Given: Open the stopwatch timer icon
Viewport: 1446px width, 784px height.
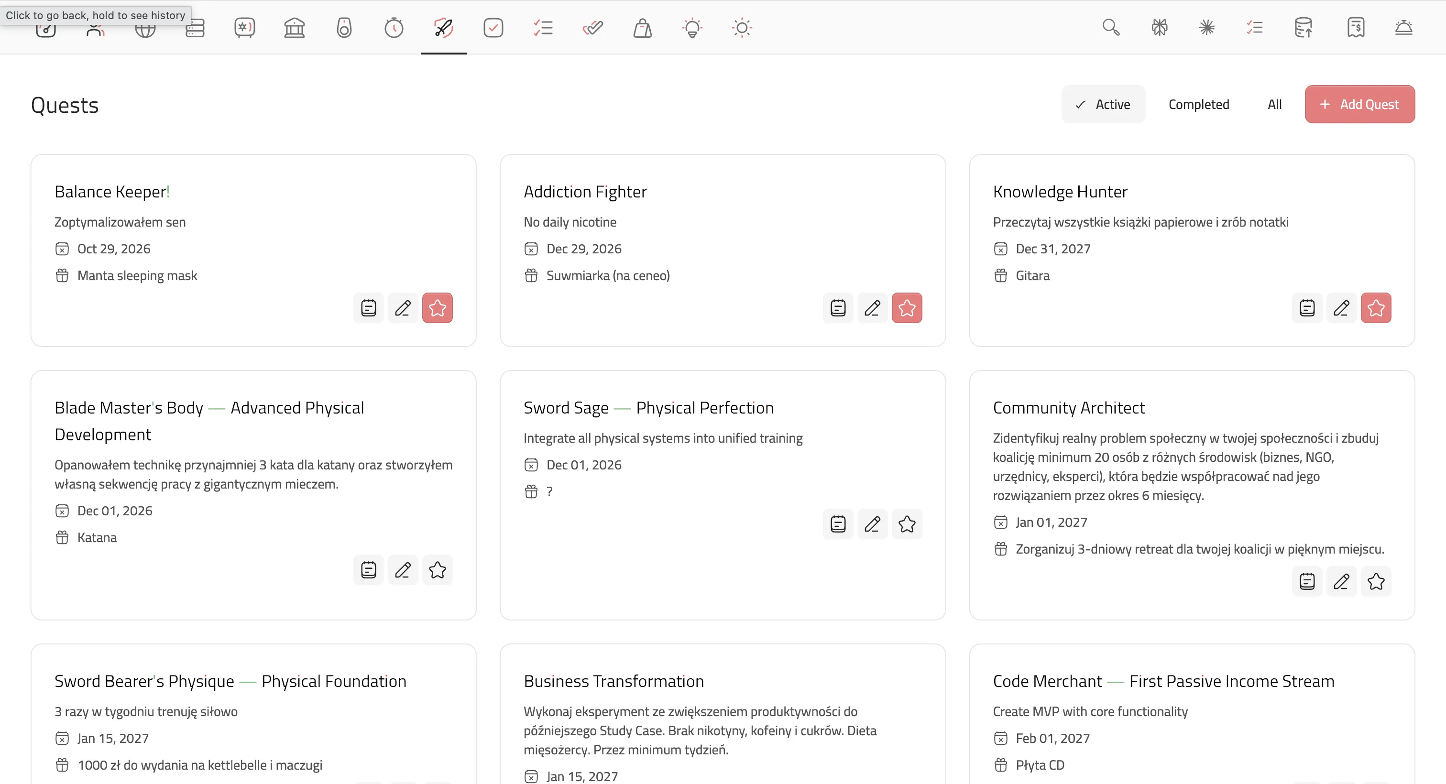Looking at the screenshot, I should 394,28.
